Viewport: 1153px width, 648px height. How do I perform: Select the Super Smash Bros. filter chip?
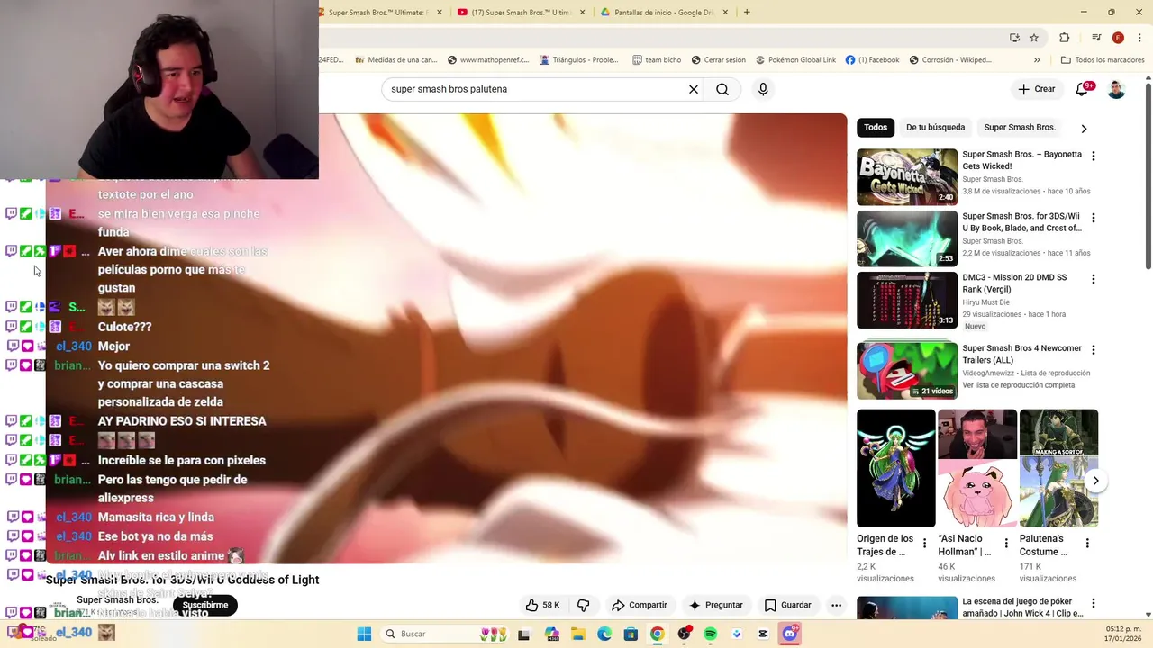click(1020, 127)
